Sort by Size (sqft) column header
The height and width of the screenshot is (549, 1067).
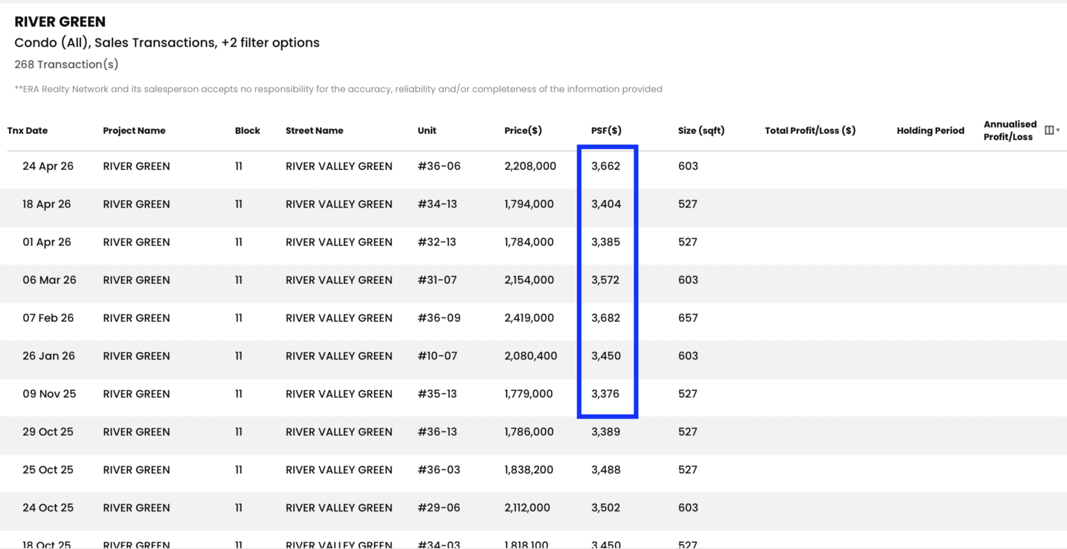click(x=701, y=130)
